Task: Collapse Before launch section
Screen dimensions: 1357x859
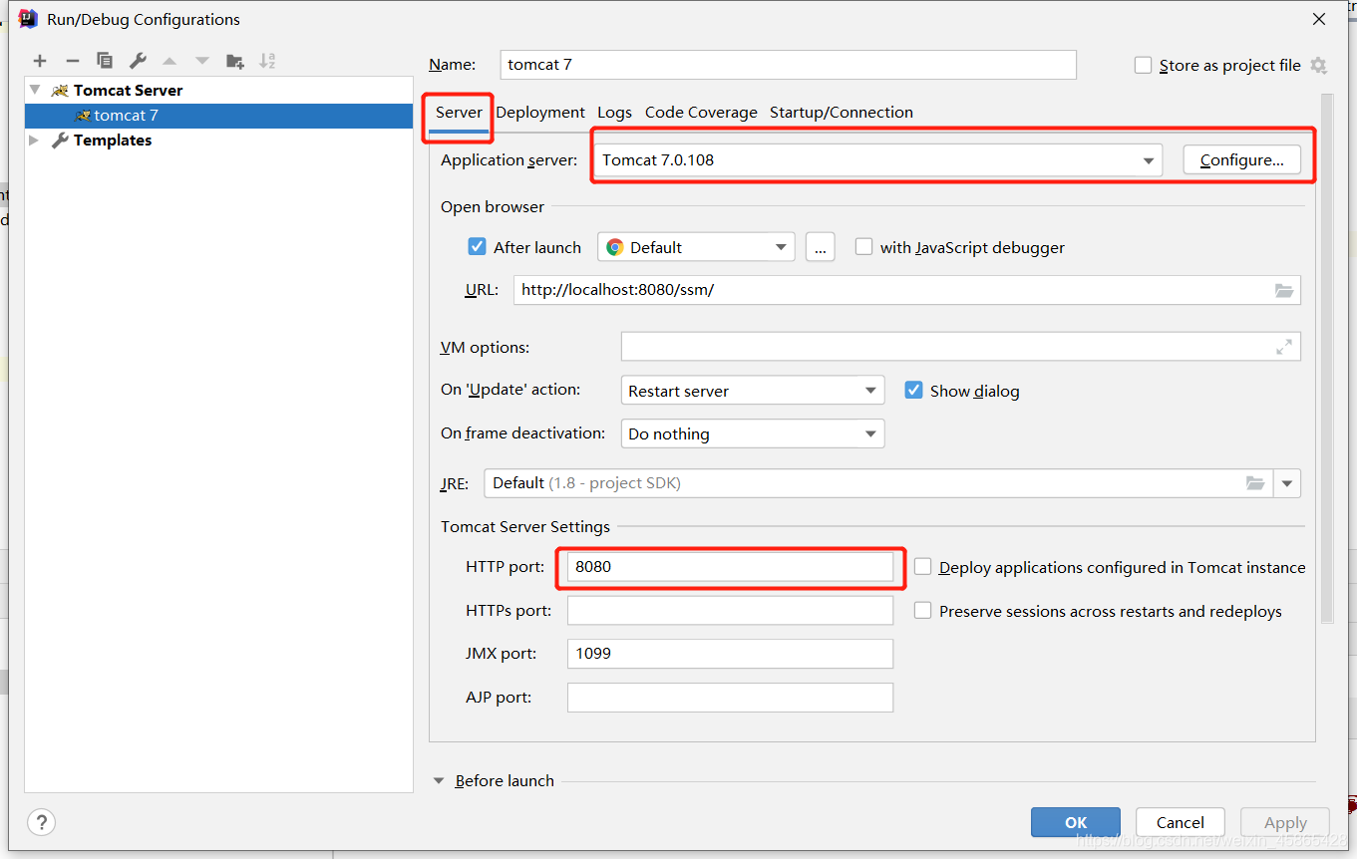Action: click(439, 781)
